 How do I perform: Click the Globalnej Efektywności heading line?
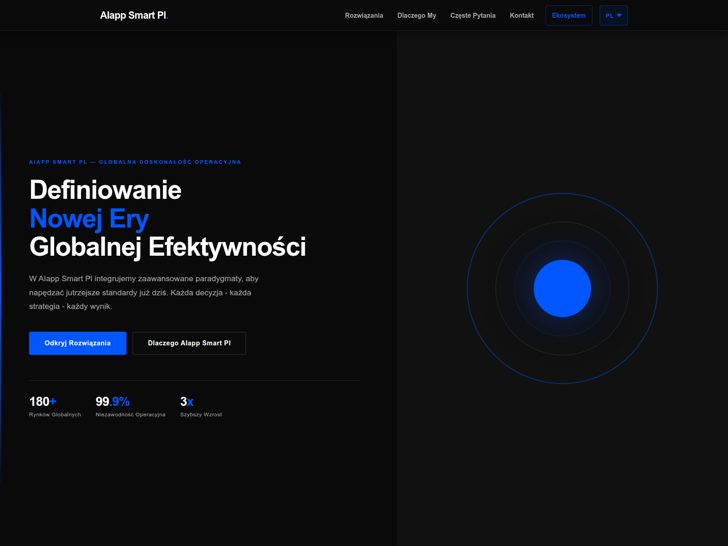pyautogui.click(x=168, y=247)
